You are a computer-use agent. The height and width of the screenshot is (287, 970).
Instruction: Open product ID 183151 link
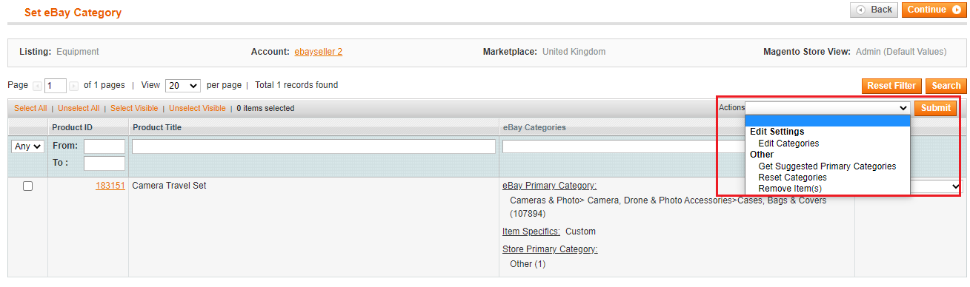(x=110, y=186)
